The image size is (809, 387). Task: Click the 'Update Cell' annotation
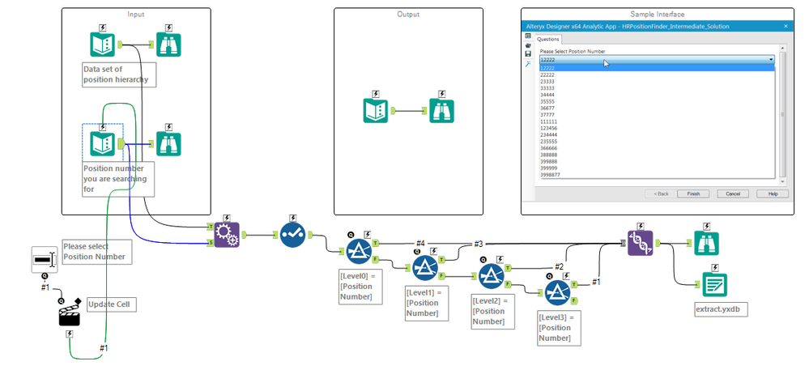click(x=112, y=304)
